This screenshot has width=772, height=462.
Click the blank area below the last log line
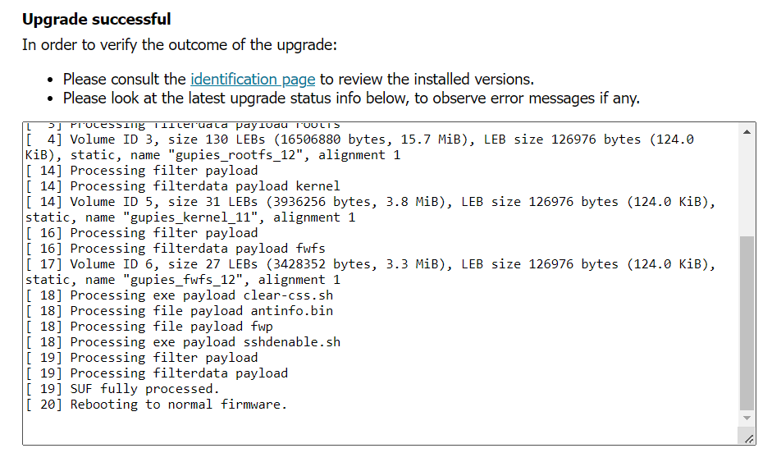[x=379, y=428]
